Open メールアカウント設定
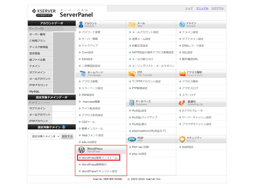254x189 pixels. pyautogui.click(x=145, y=32)
